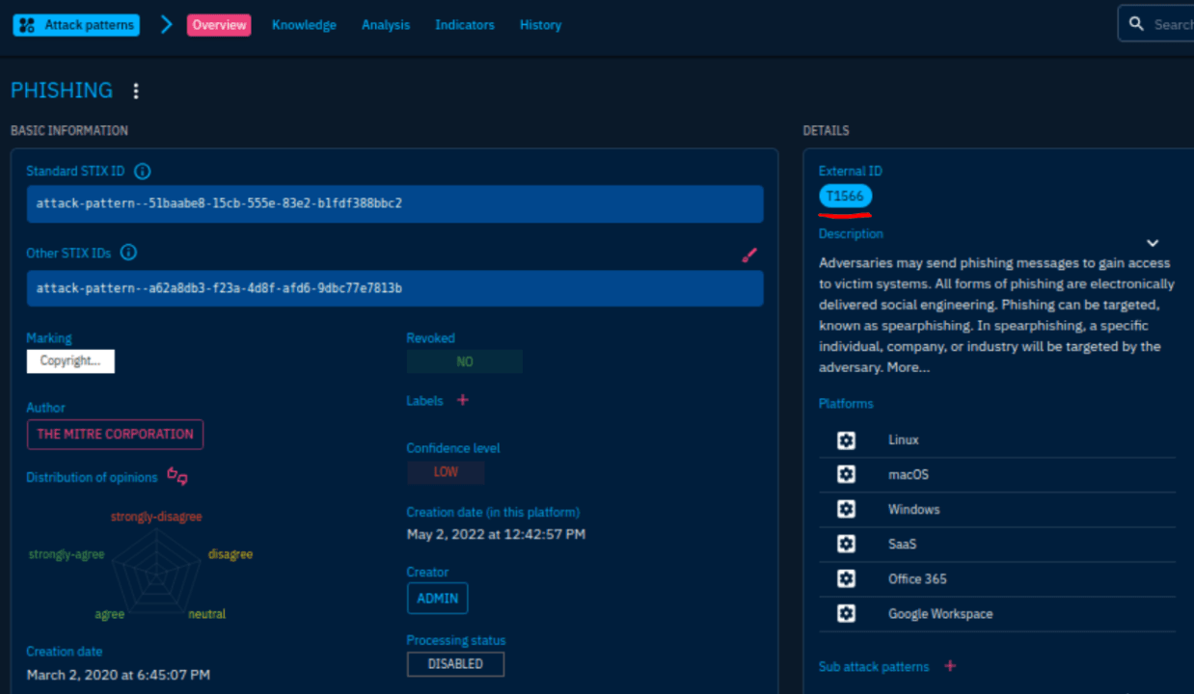Screen dimensions: 1194x694
Task: Click the info icon beside Other STIX IDs
Action: [128, 253]
